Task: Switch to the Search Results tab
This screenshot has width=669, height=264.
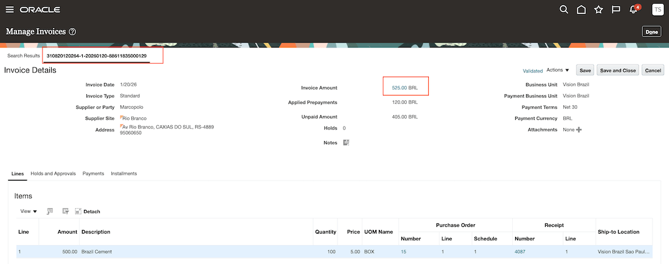Action: [x=24, y=56]
